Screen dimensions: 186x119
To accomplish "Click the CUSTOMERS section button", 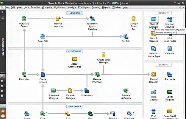I will 75,51.
